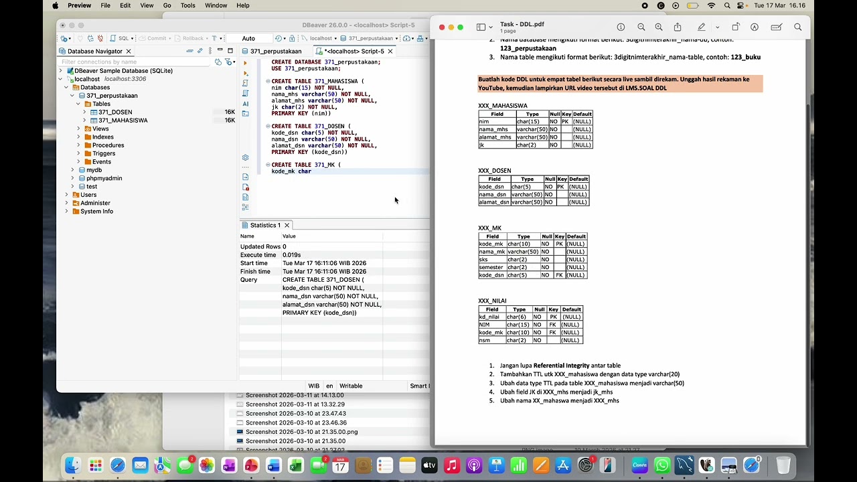This screenshot has width=857, height=482.
Task: Rotate the PDF page in Preview
Action: click(x=735, y=27)
